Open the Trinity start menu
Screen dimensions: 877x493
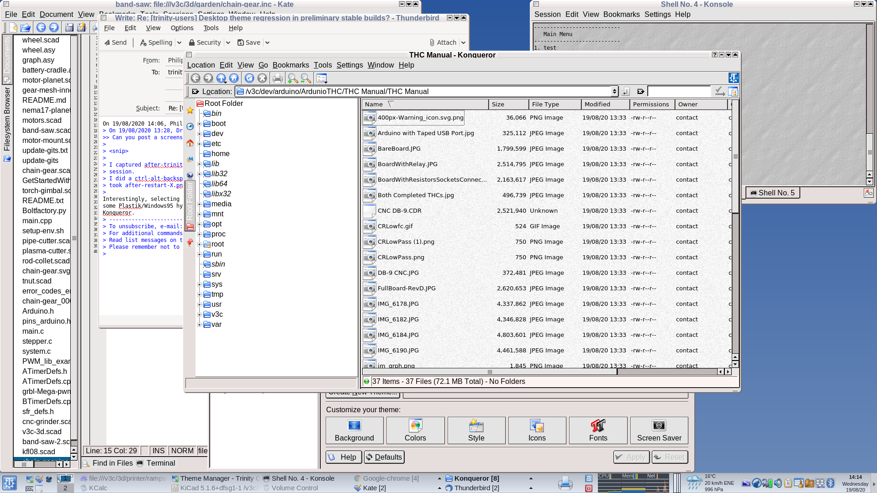pos(10,483)
